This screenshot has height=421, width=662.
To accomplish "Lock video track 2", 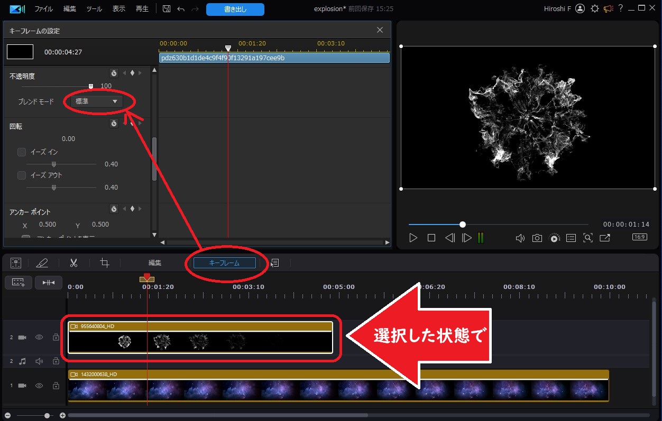I will [56, 337].
